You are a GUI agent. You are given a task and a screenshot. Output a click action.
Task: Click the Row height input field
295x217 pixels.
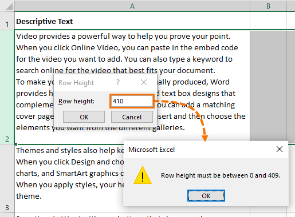tap(132, 101)
